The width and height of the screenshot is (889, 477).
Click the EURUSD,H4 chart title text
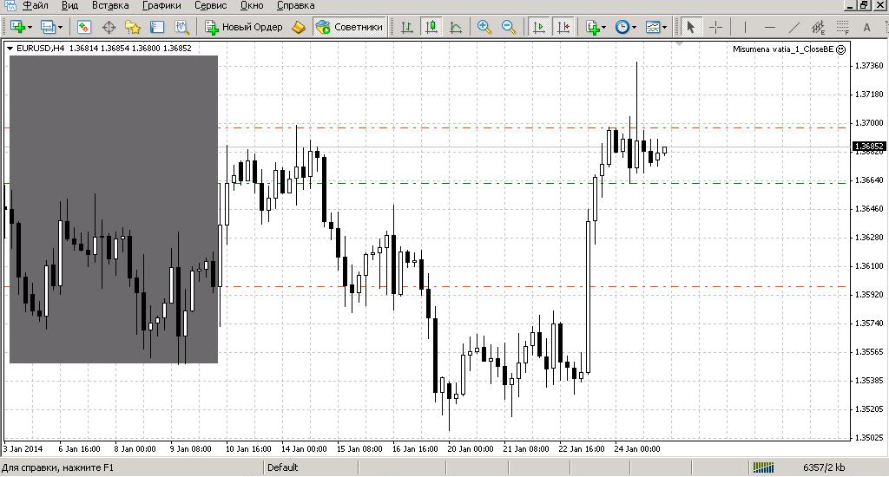coord(40,49)
